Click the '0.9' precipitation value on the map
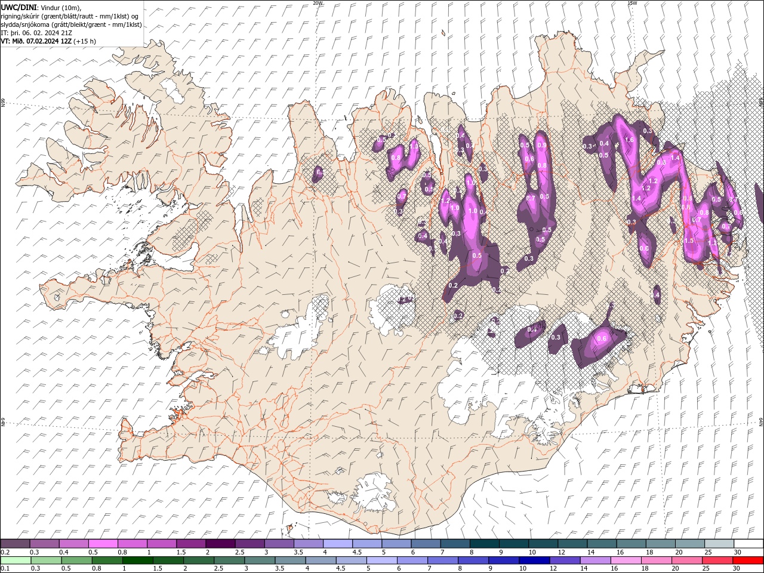 (542, 145)
